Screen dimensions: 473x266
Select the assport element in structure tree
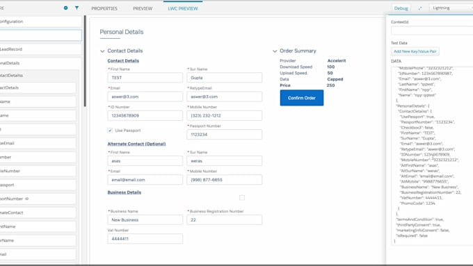tap(38, 185)
